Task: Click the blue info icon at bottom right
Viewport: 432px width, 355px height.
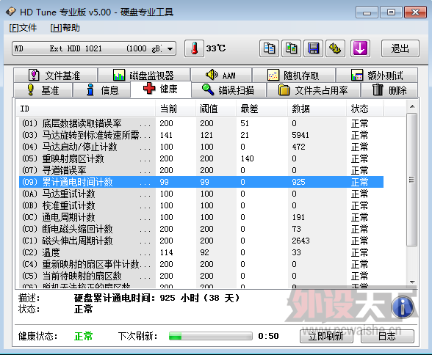Action: click(403, 307)
